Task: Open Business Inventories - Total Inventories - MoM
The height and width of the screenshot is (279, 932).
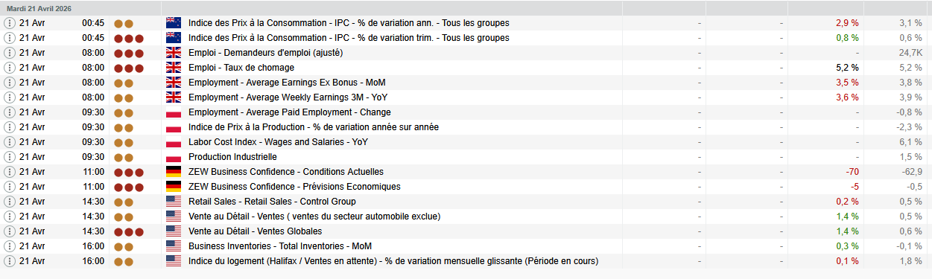Action: [280, 246]
